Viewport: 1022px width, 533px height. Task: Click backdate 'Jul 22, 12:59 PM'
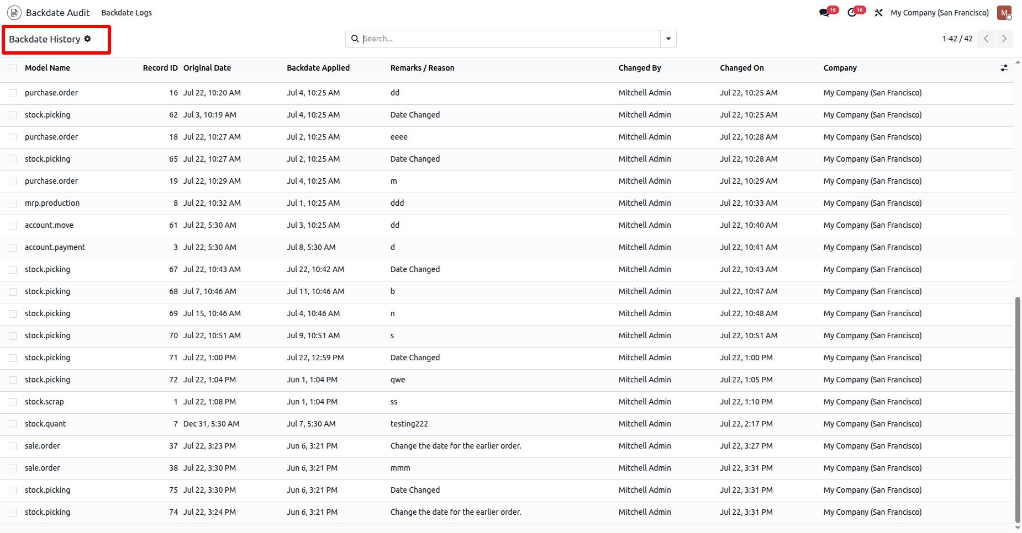click(x=315, y=358)
